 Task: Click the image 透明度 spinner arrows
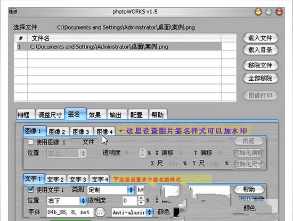[142, 153]
